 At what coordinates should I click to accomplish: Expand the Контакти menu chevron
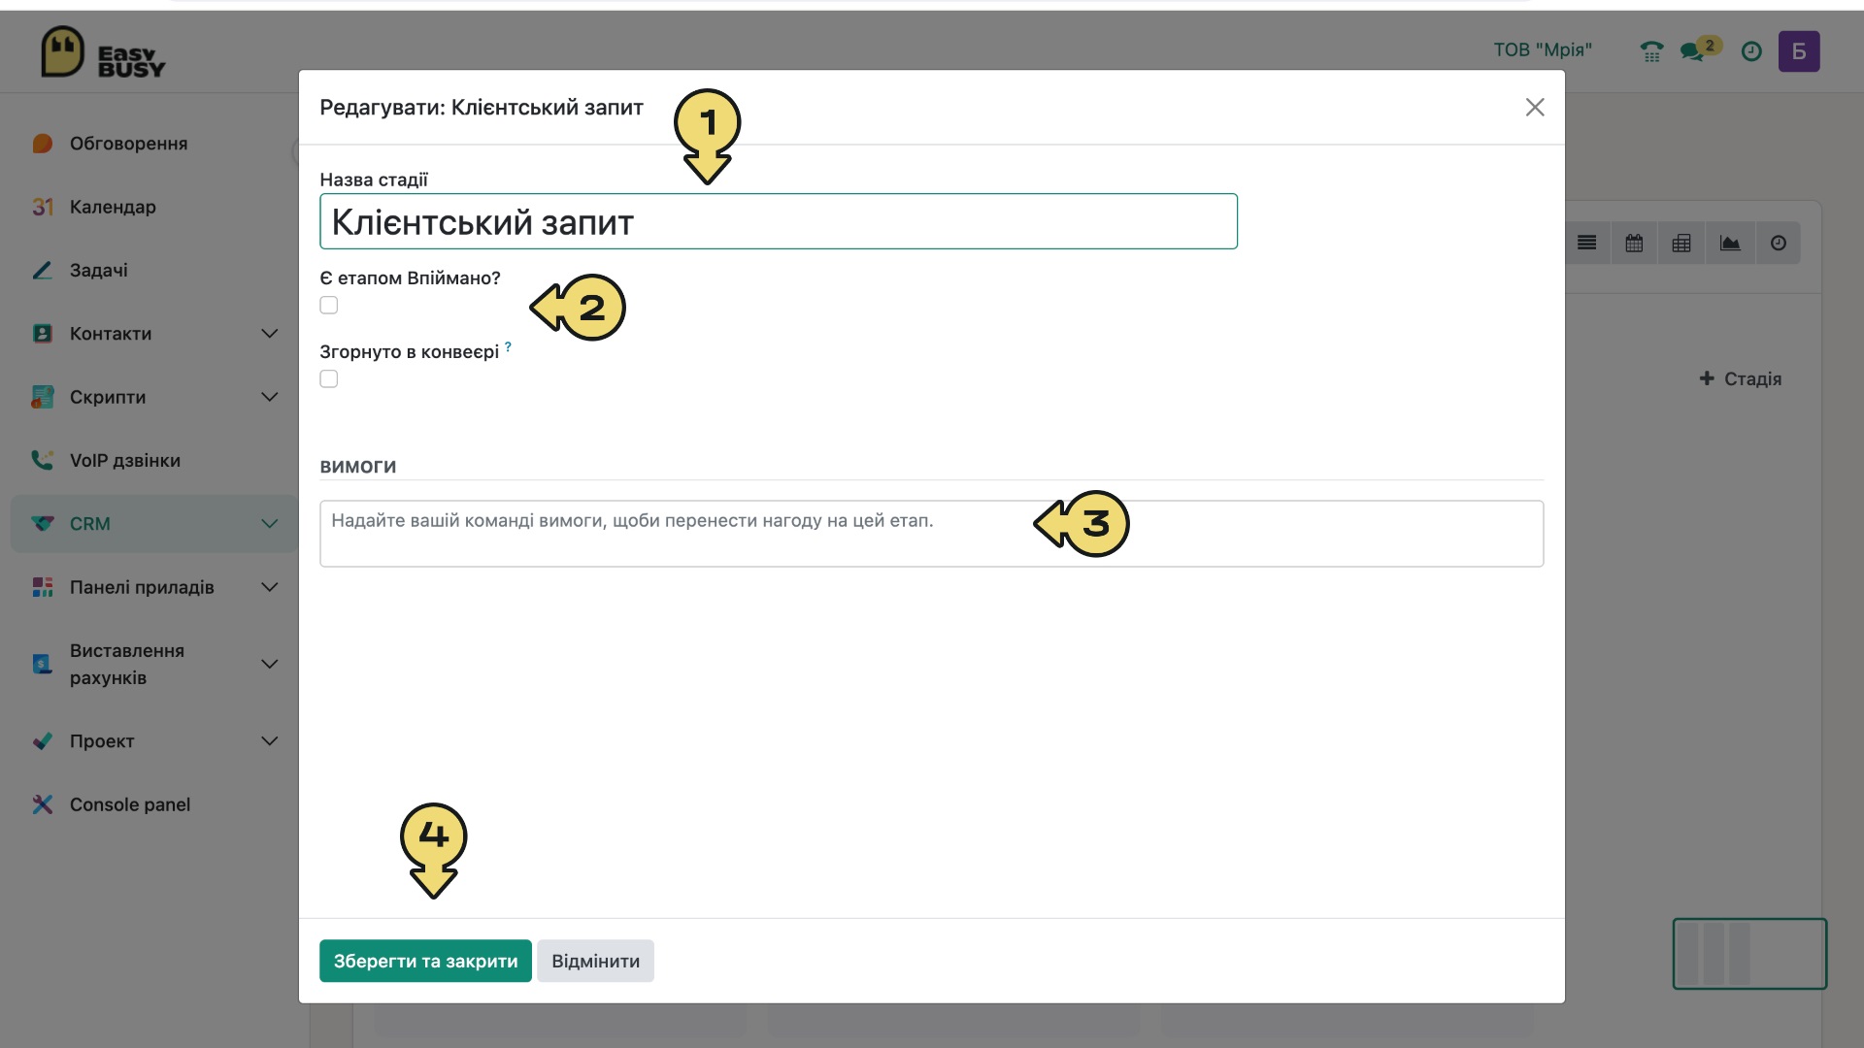tap(270, 334)
